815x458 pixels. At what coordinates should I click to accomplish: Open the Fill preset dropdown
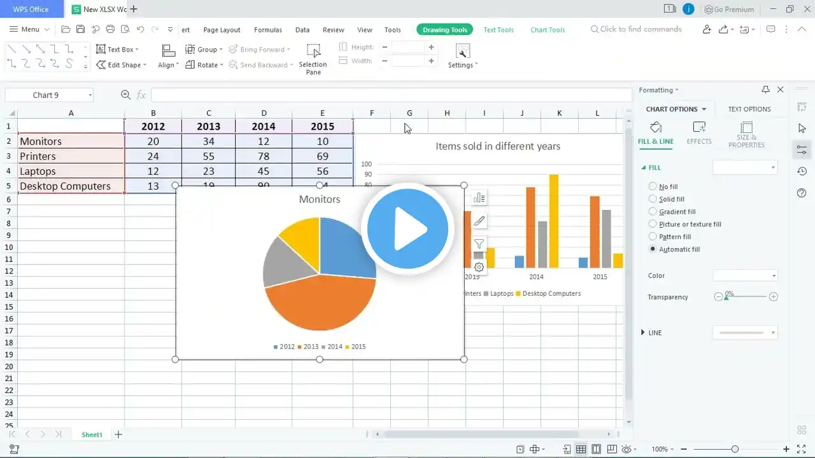745,167
